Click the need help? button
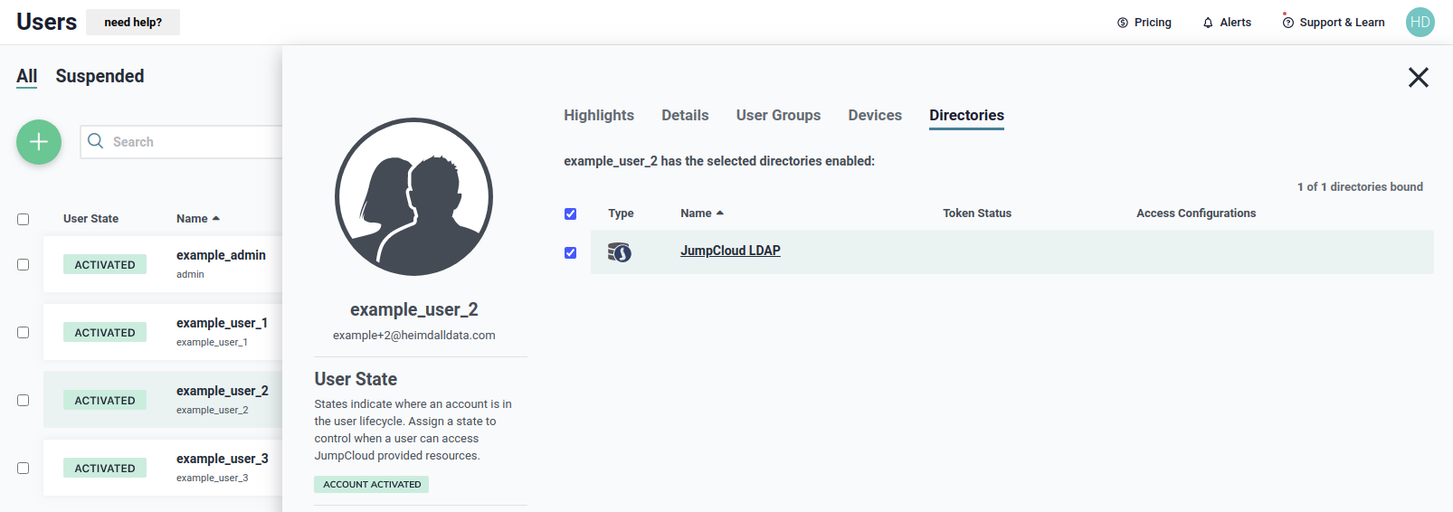This screenshot has width=1453, height=512. [133, 23]
